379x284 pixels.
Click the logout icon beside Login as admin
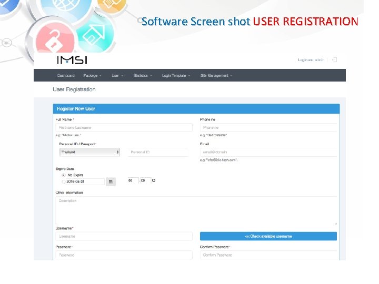[335, 59]
